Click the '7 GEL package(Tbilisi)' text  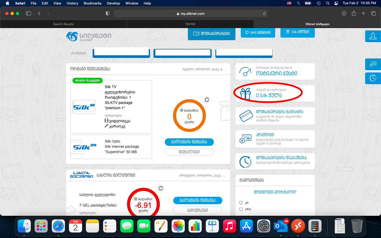click(x=98, y=205)
